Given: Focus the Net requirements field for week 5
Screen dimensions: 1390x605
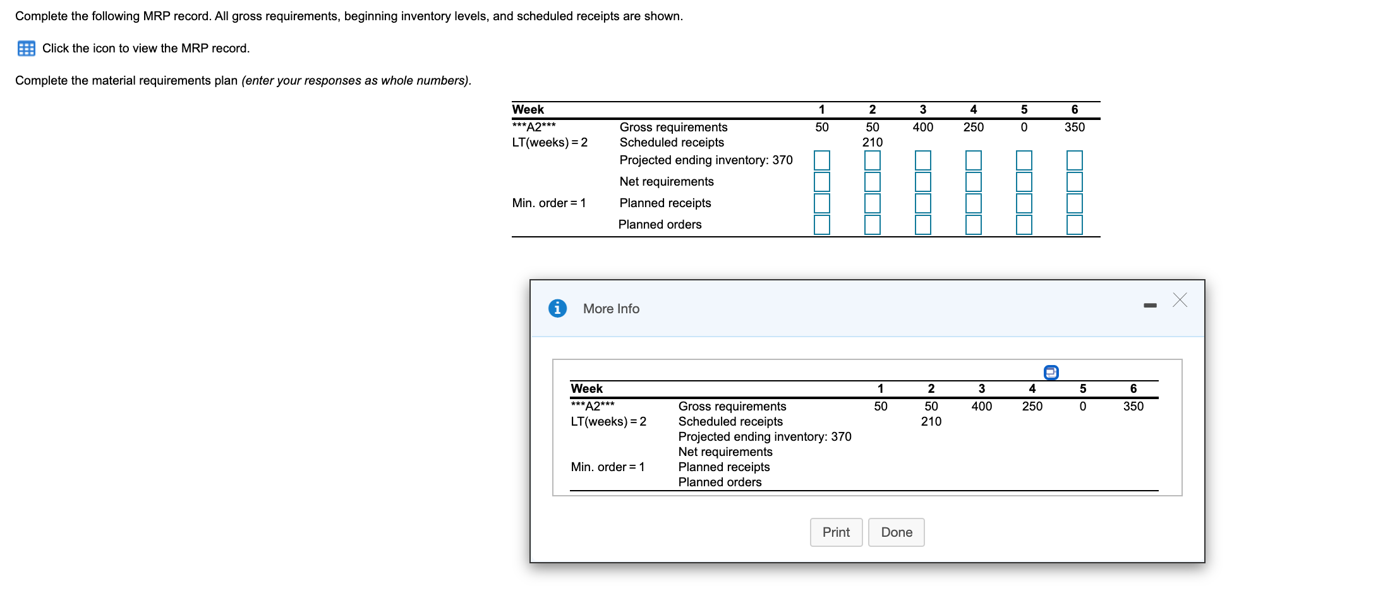Looking at the screenshot, I should 1024,182.
